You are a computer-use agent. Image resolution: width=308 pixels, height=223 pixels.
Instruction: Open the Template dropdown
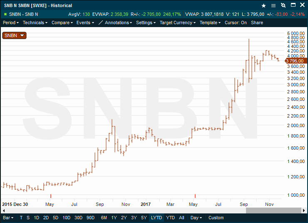210,23
